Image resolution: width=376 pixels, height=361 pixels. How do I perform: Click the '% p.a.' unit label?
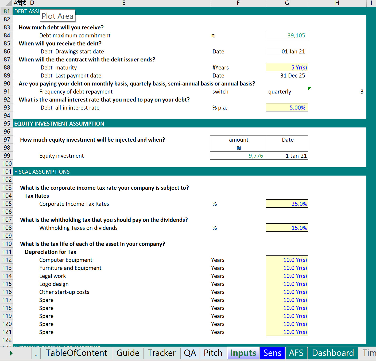(x=220, y=108)
